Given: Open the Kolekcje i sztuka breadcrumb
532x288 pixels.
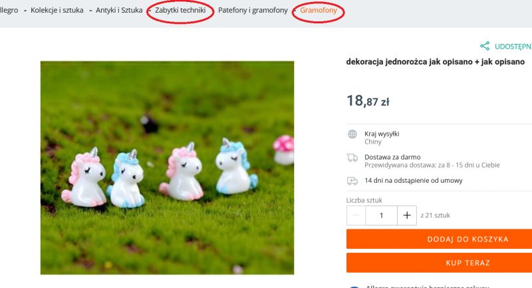Looking at the screenshot, I should [57, 10].
